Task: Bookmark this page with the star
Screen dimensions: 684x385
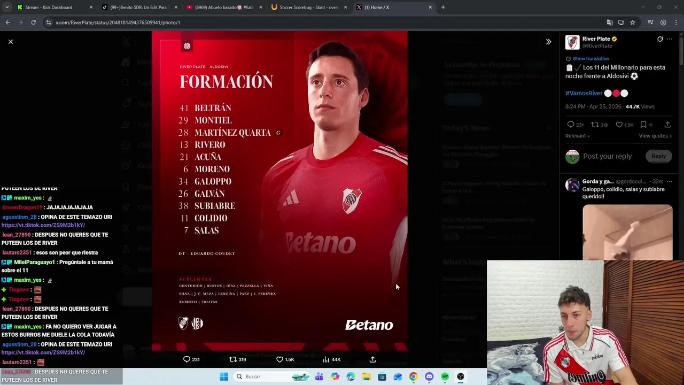Action: (x=633, y=22)
